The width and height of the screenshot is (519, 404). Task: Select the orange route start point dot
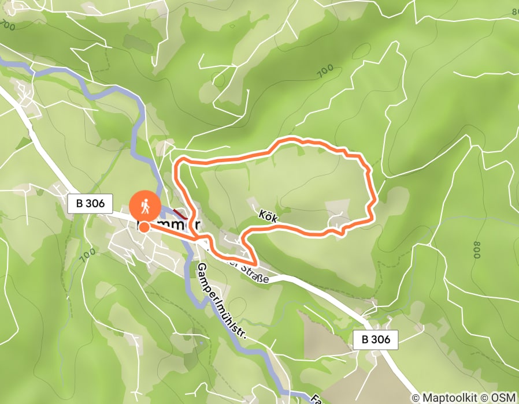tap(144, 227)
